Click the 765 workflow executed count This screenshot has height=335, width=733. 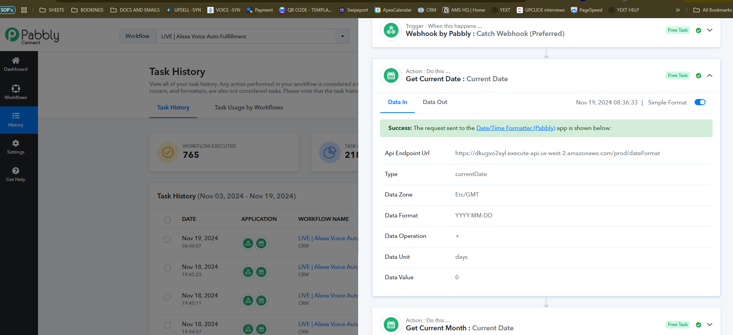pos(191,155)
